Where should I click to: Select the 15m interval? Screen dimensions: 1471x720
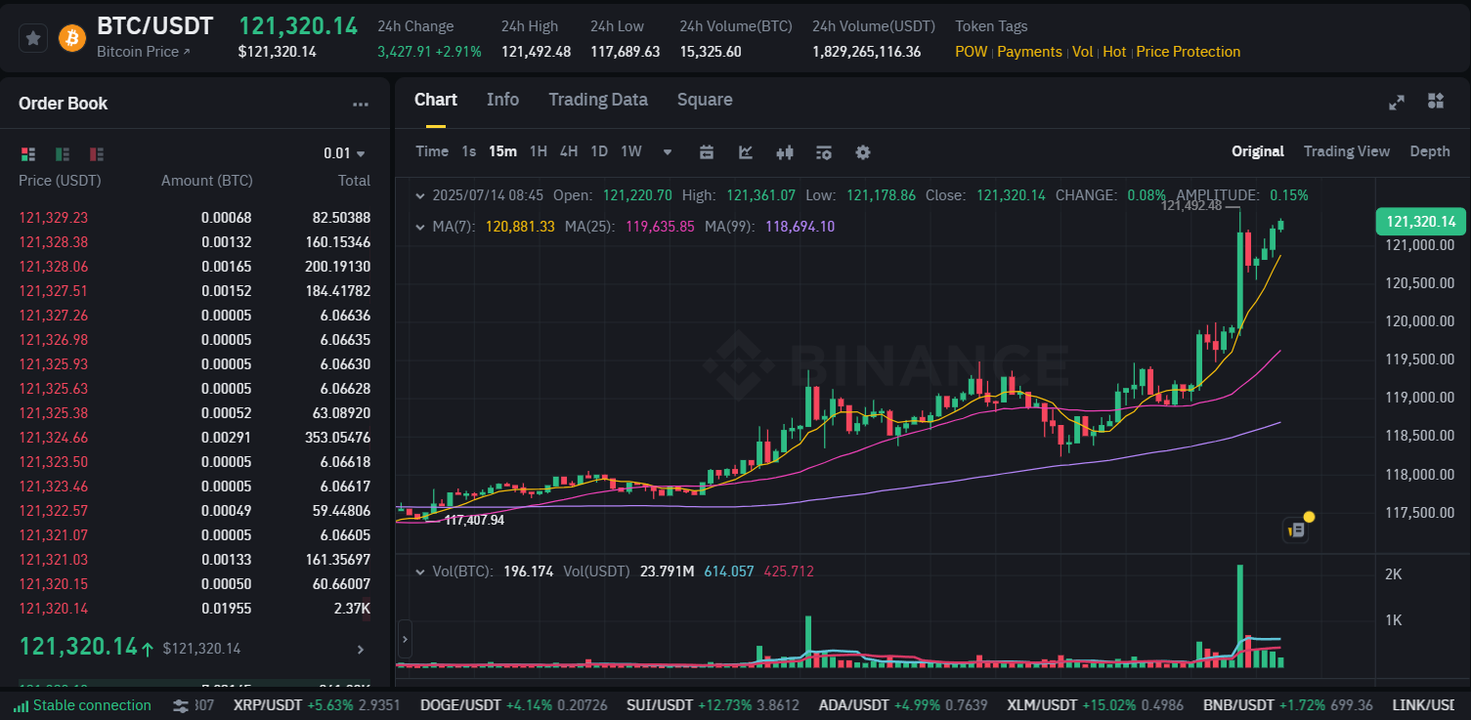click(503, 151)
